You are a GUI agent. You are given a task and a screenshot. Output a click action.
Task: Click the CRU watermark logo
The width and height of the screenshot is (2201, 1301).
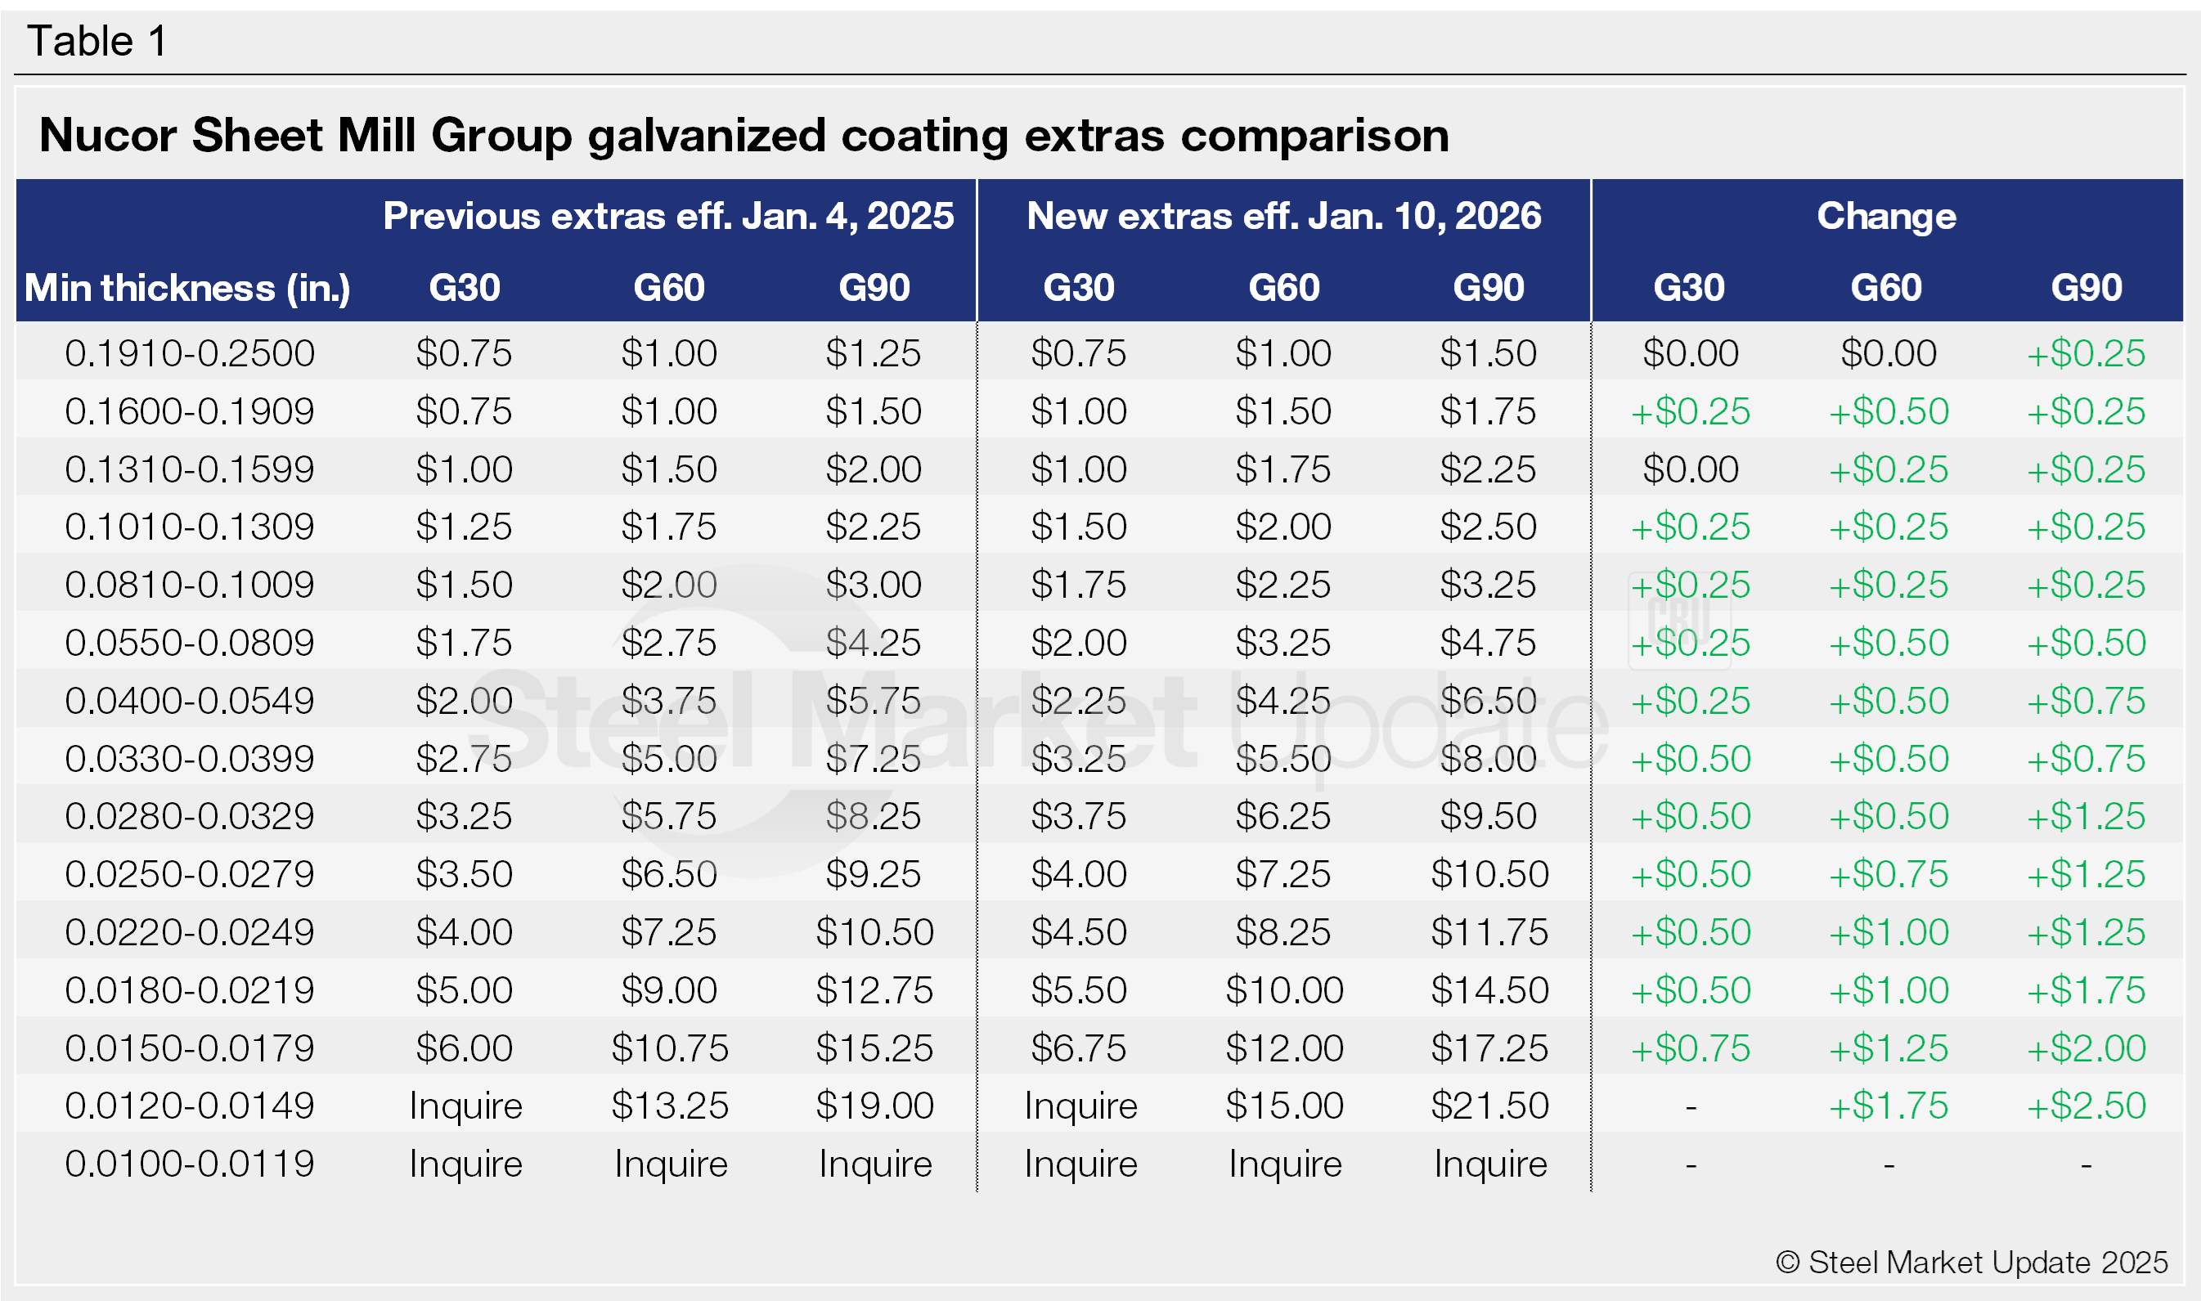click(x=1679, y=620)
